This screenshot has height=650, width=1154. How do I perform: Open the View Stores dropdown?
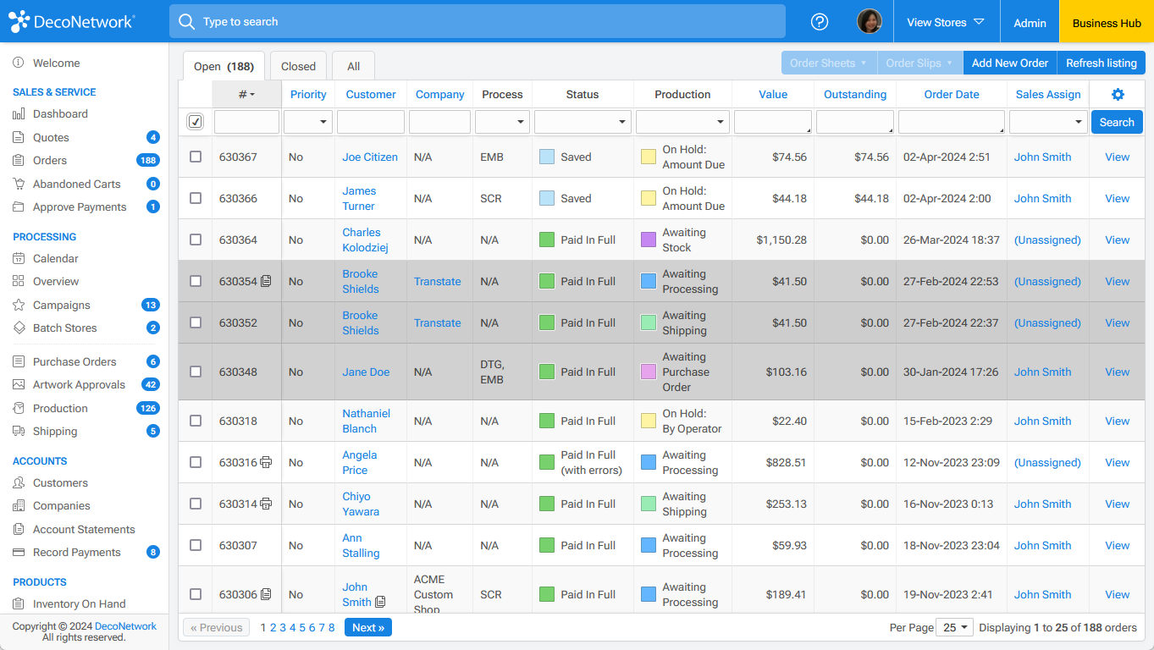pyautogui.click(x=946, y=21)
